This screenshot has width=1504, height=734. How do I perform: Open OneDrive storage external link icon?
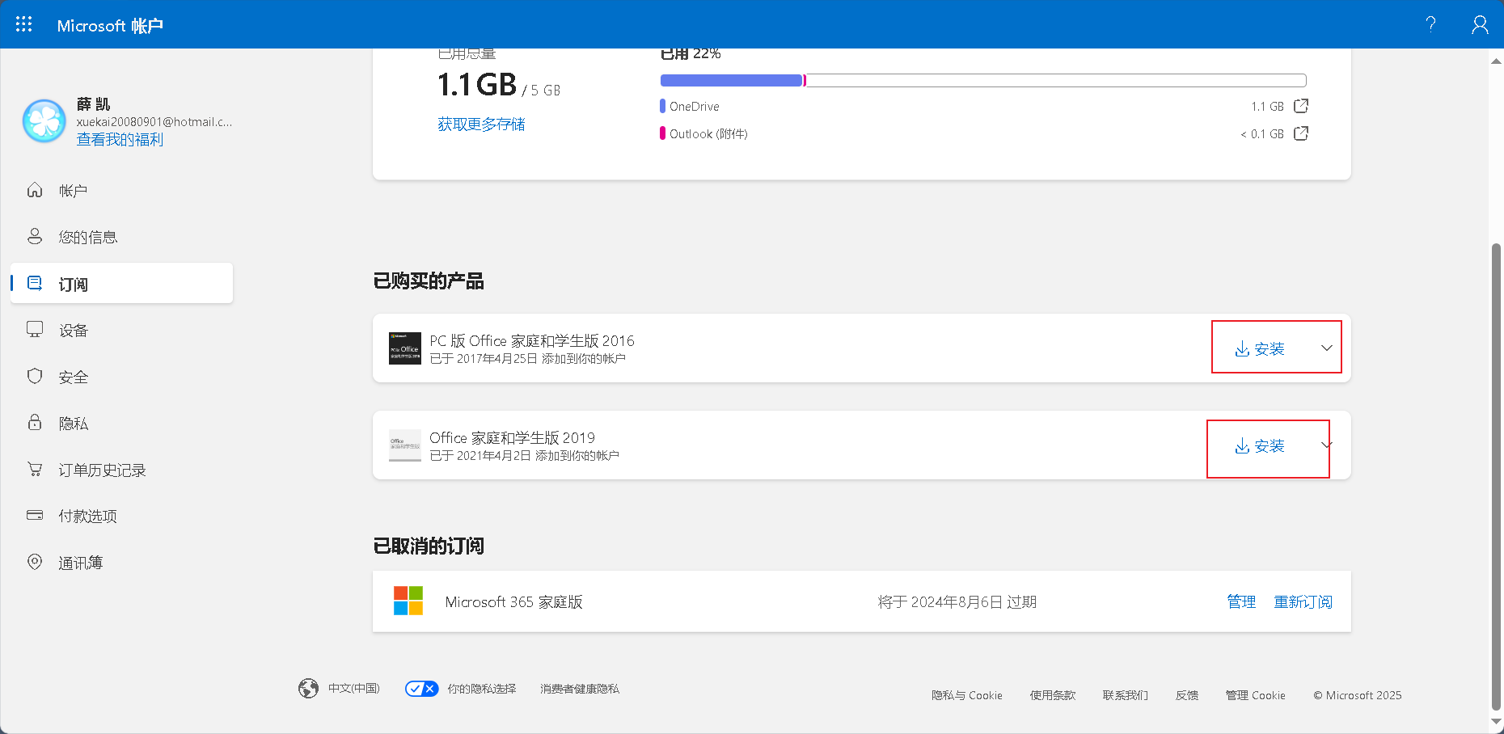(x=1301, y=106)
